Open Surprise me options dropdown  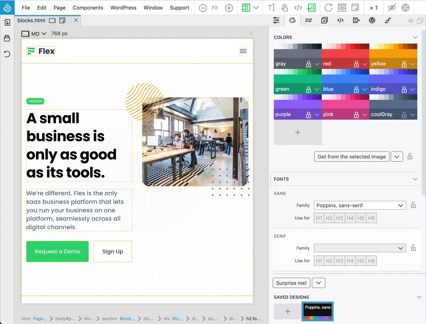[x=318, y=283]
